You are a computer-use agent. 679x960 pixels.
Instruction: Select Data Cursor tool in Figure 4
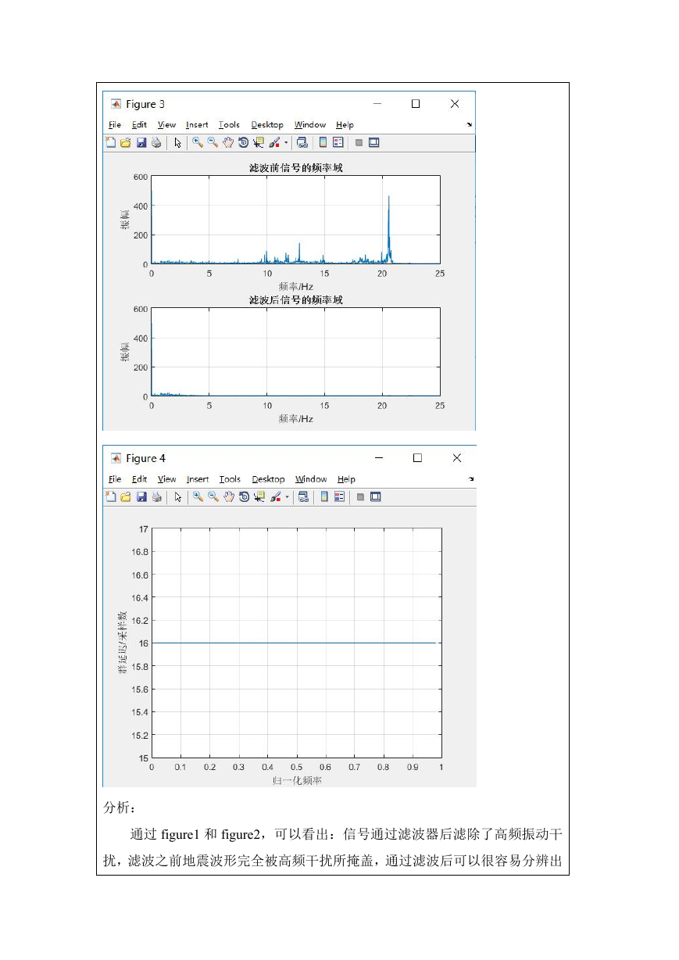click(x=259, y=496)
